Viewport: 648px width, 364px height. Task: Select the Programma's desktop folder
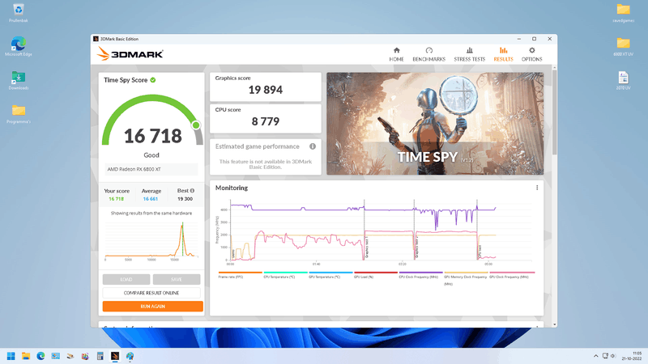(x=18, y=114)
